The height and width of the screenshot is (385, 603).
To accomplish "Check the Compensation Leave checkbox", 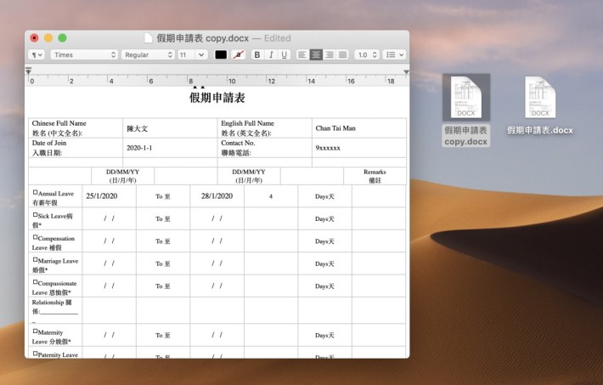I will [35, 237].
